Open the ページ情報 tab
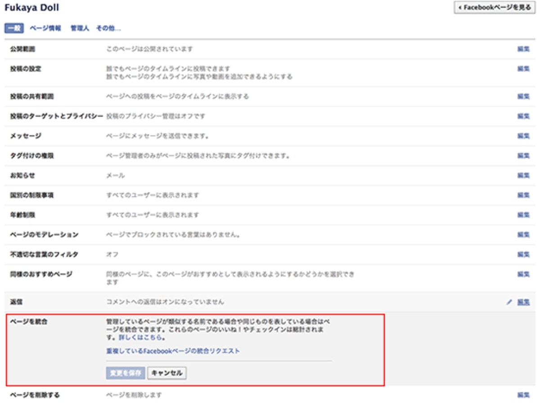 45,28
